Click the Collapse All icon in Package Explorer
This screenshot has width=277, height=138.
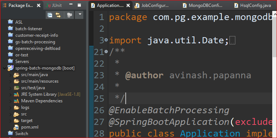[50, 15]
